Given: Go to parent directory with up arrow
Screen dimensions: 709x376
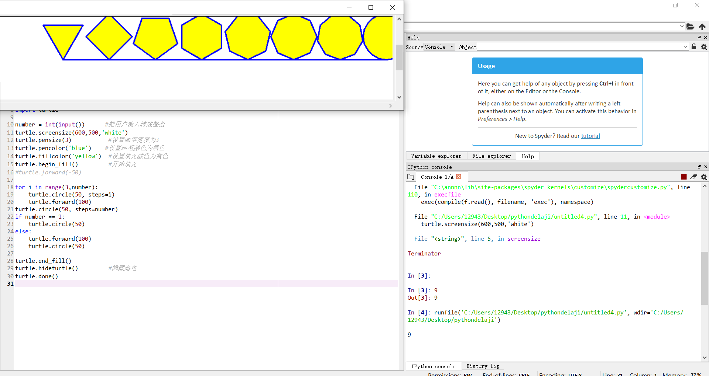Looking at the screenshot, I should pos(702,27).
